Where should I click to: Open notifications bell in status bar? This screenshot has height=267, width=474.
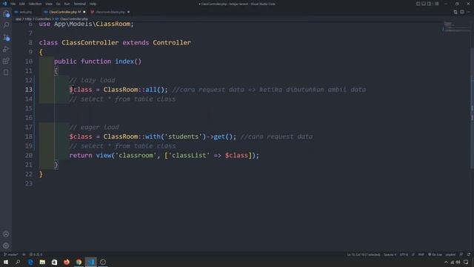tap(469, 254)
